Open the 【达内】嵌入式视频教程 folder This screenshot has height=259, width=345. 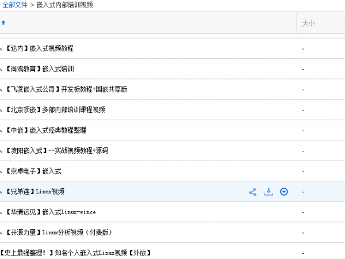(40, 48)
